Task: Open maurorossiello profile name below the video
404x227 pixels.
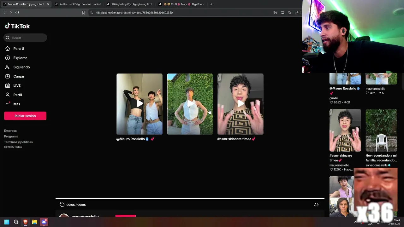Action: (85, 216)
